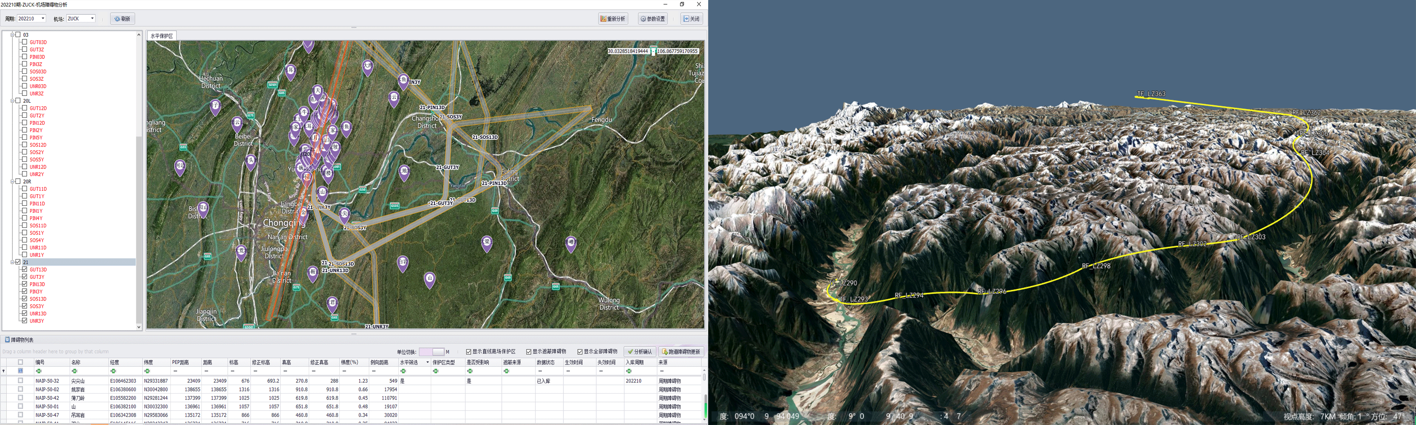Select the SOS13D tree item

tap(38, 299)
